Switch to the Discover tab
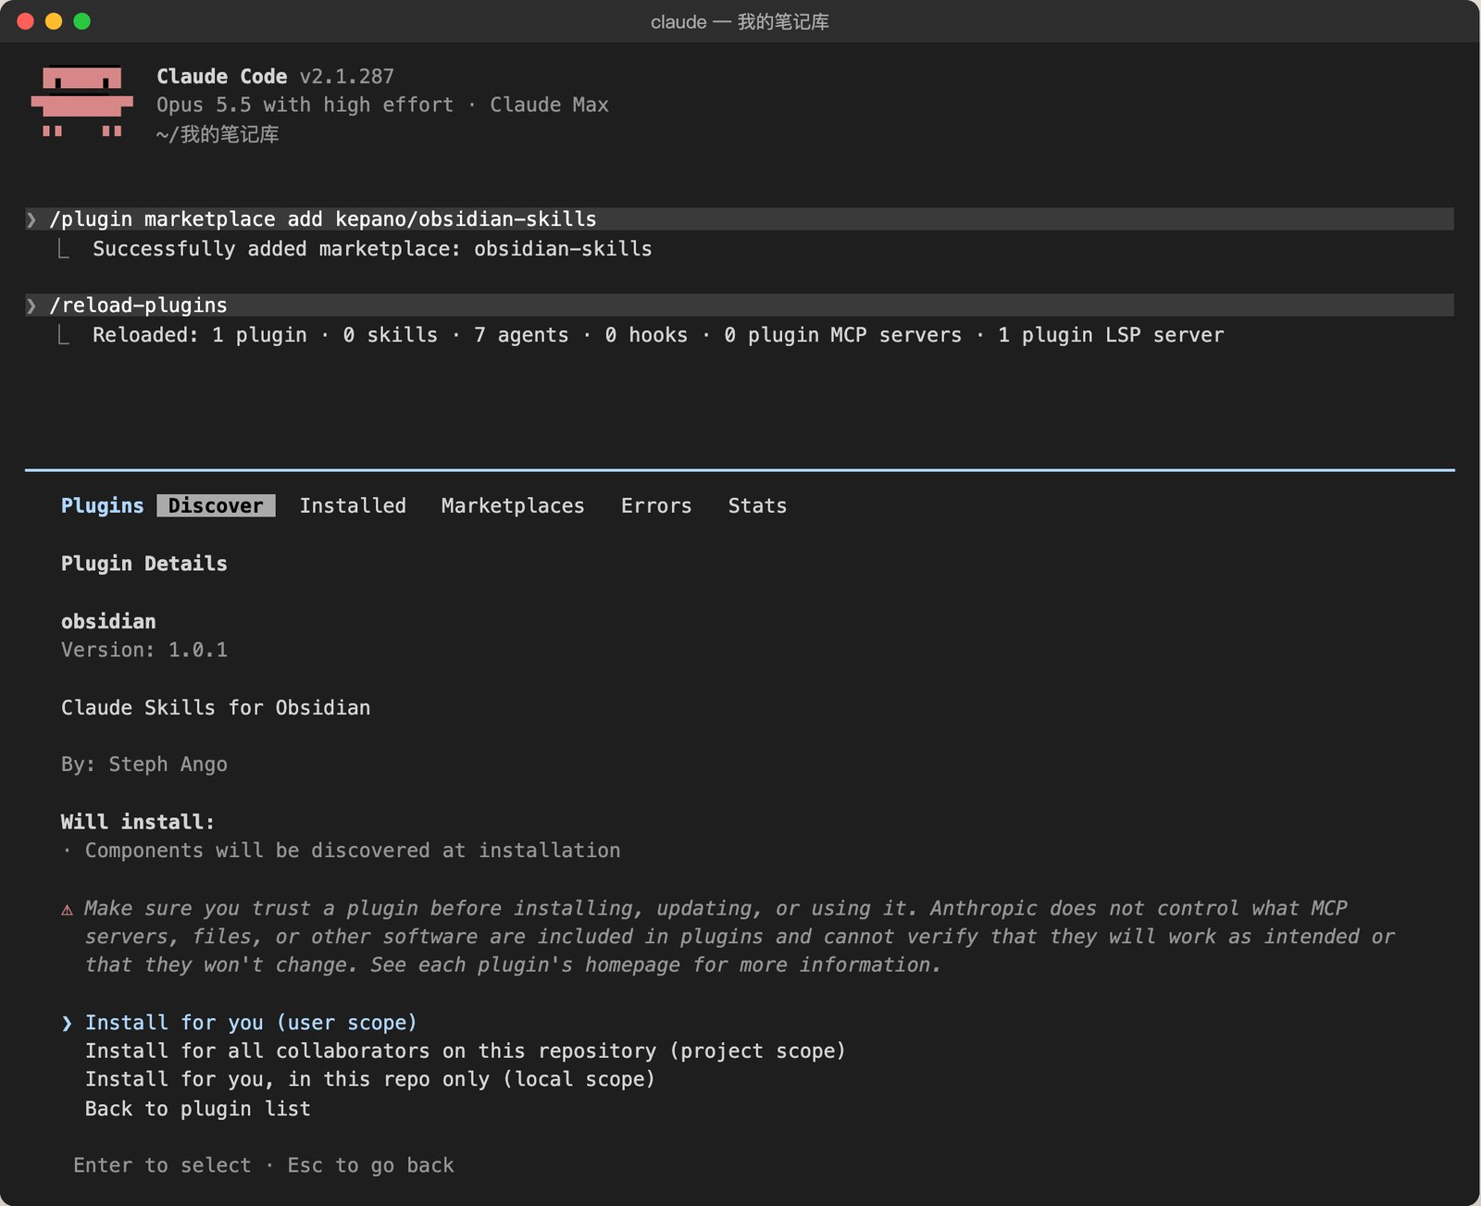1481x1206 pixels. pyautogui.click(x=216, y=505)
